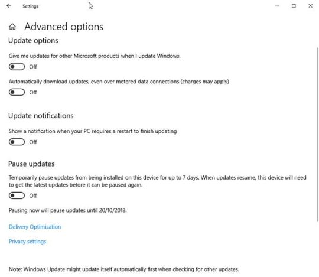The width and height of the screenshot is (319, 277).
Task: Click the Update notifications section heading
Action: pyautogui.click(x=41, y=116)
